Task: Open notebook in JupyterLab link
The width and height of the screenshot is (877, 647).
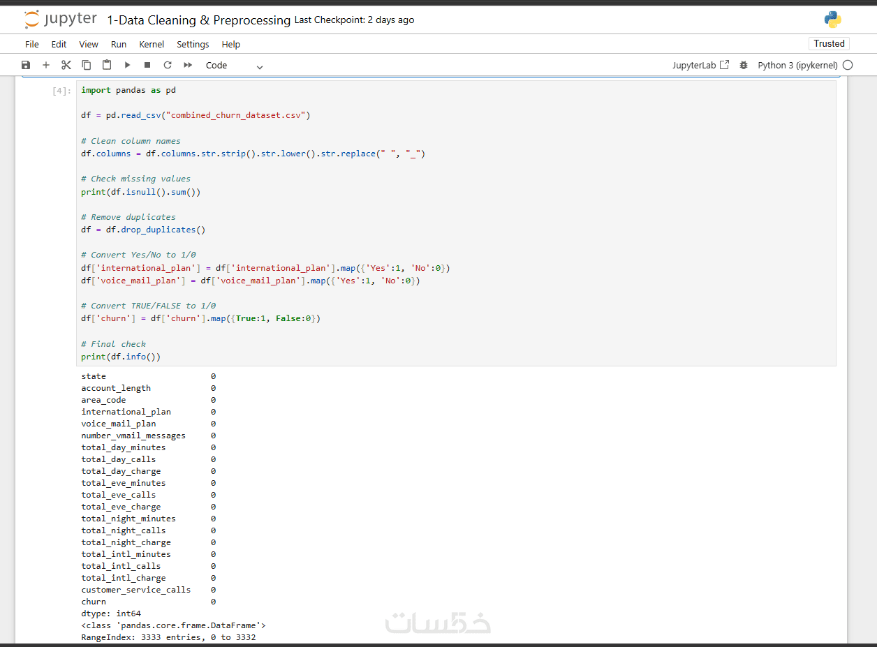Action: pos(700,65)
